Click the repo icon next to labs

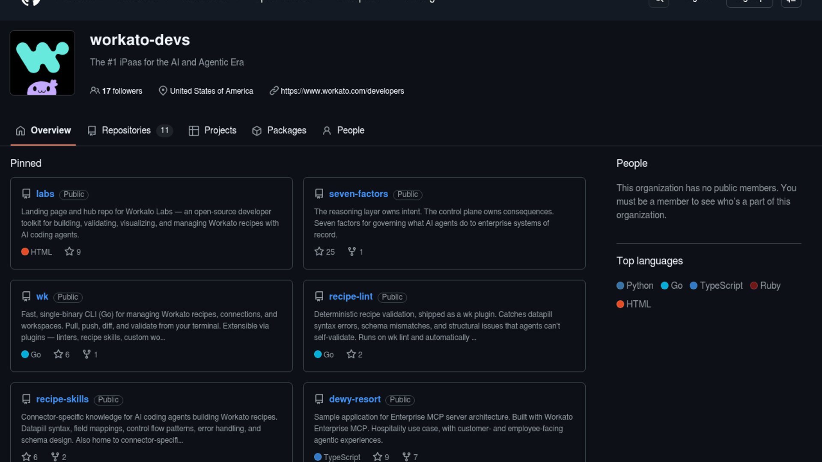click(x=26, y=194)
